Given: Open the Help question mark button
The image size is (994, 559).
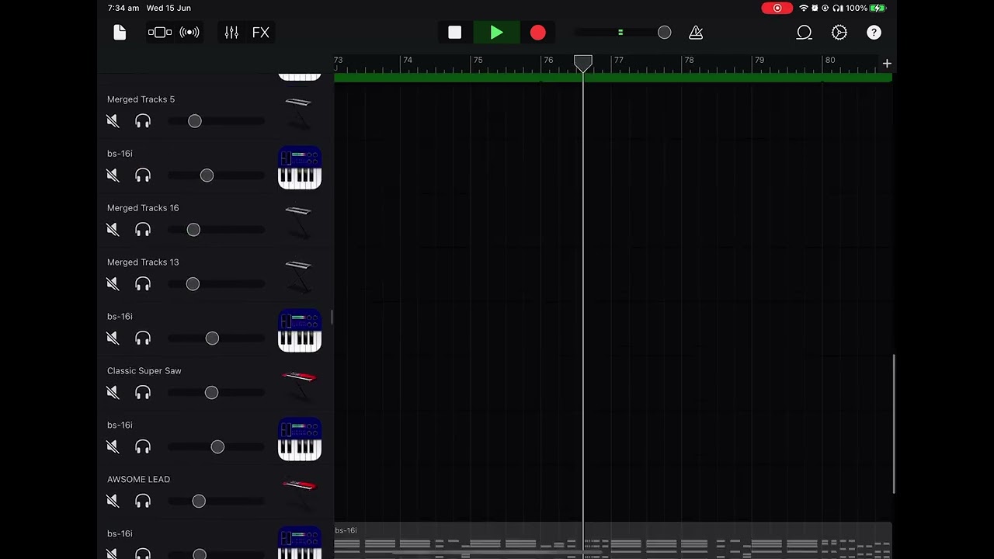Looking at the screenshot, I should tap(874, 33).
